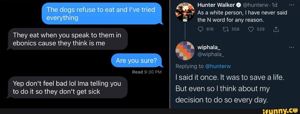Click the 1d timestamp on the tweet

274,5
